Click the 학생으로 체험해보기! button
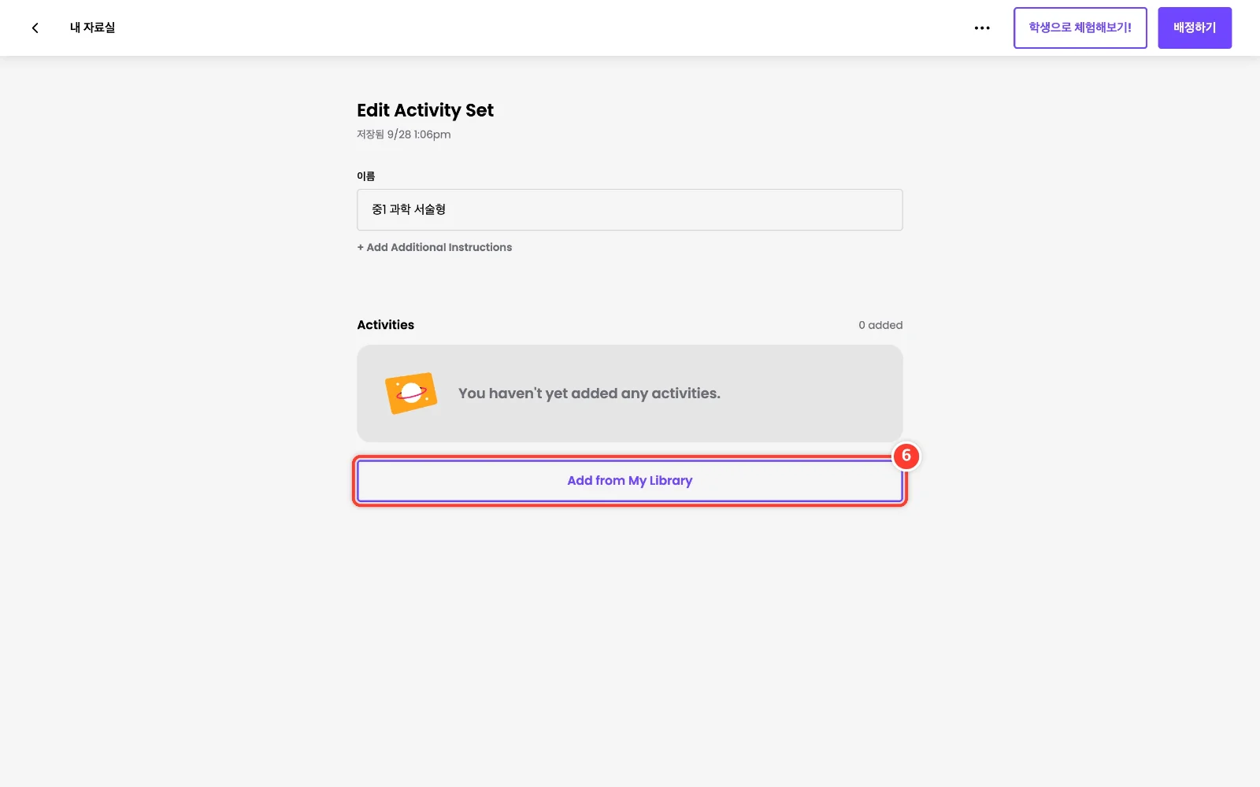1260x787 pixels. click(x=1080, y=28)
